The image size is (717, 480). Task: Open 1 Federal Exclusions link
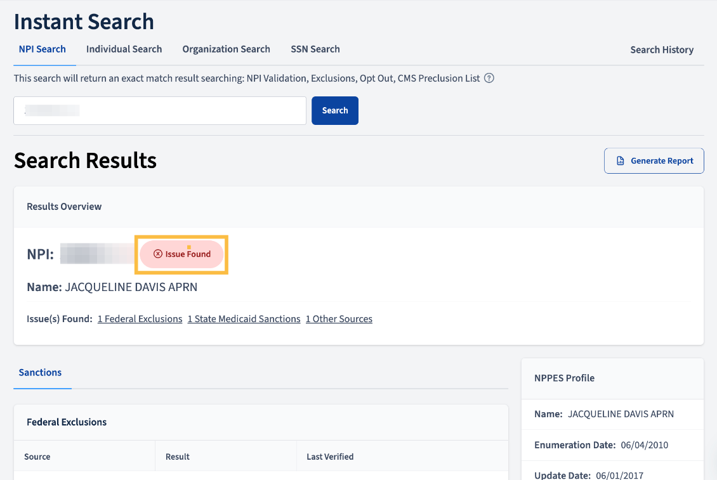(140, 319)
